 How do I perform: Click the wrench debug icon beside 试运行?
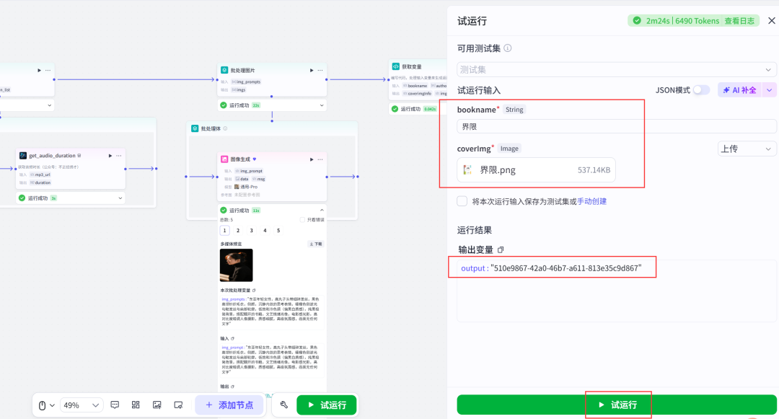[284, 405]
